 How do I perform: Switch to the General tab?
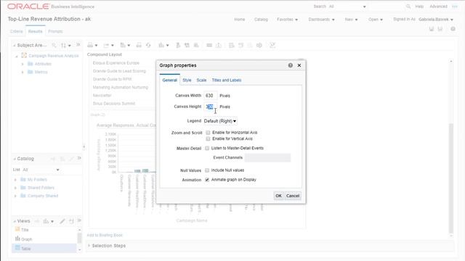(169, 80)
